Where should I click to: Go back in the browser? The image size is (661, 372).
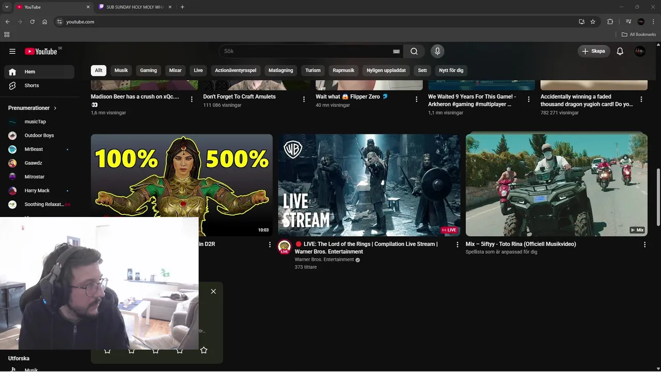point(7,22)
